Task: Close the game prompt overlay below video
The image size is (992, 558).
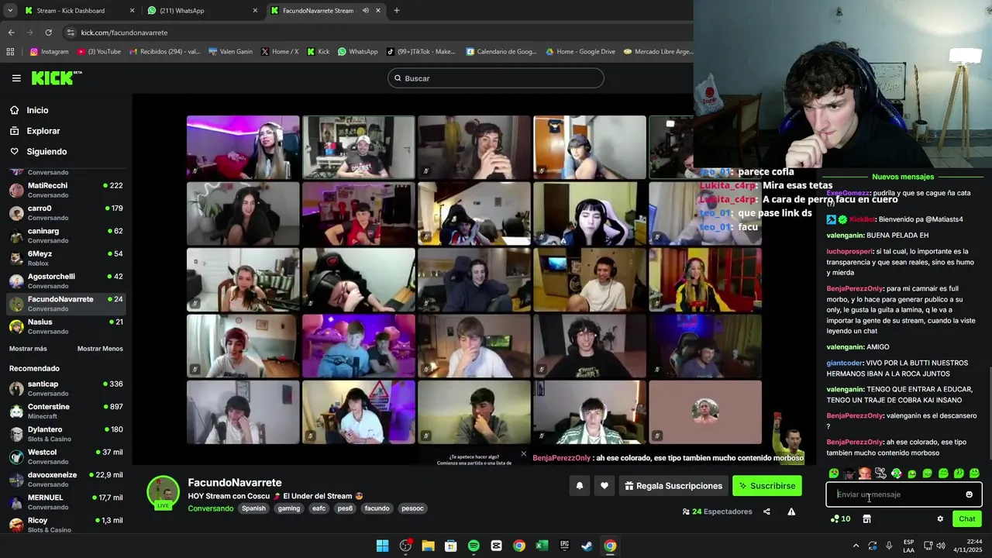Action: tap(523, 454)
